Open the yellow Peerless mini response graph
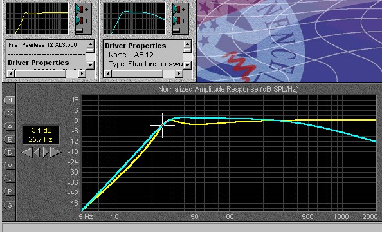The height and width of the screenshot is (232, 382). point(37,19)
